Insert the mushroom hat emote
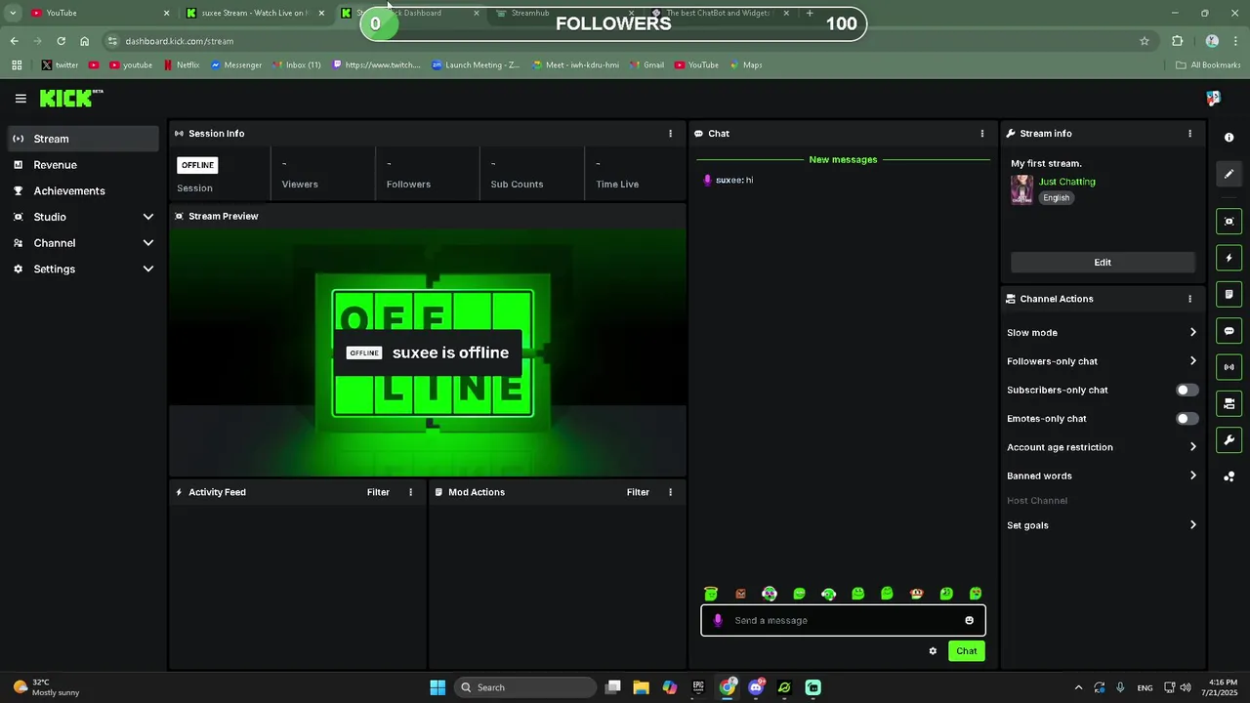 coord(916,594)
